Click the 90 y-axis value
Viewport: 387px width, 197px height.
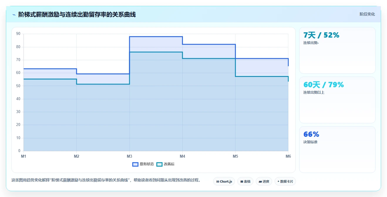(18, 34)
